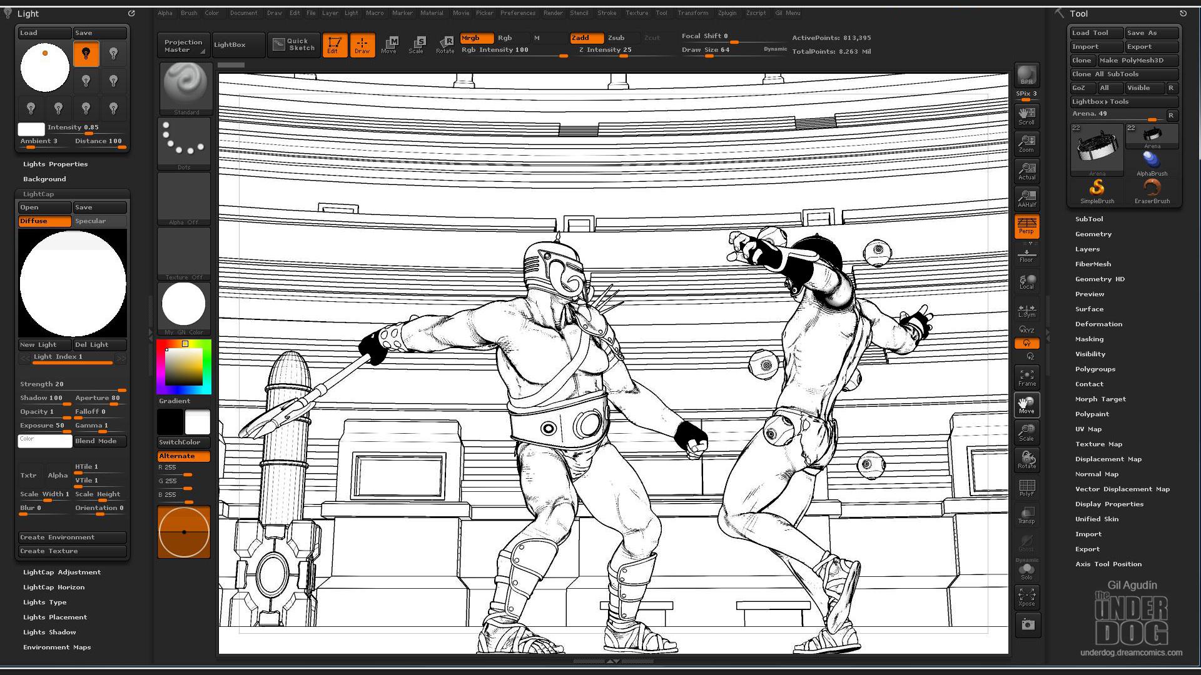This screenshot has height=675, width=1201.
Task: Click the New Light button
Action: (x=44, y=345)
